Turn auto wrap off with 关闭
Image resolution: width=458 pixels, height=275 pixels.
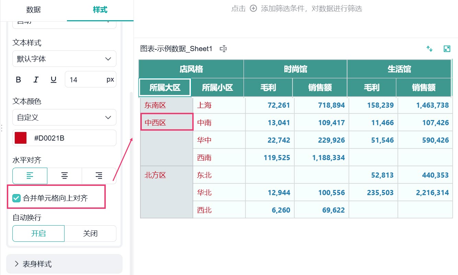(x=90, y=234)
